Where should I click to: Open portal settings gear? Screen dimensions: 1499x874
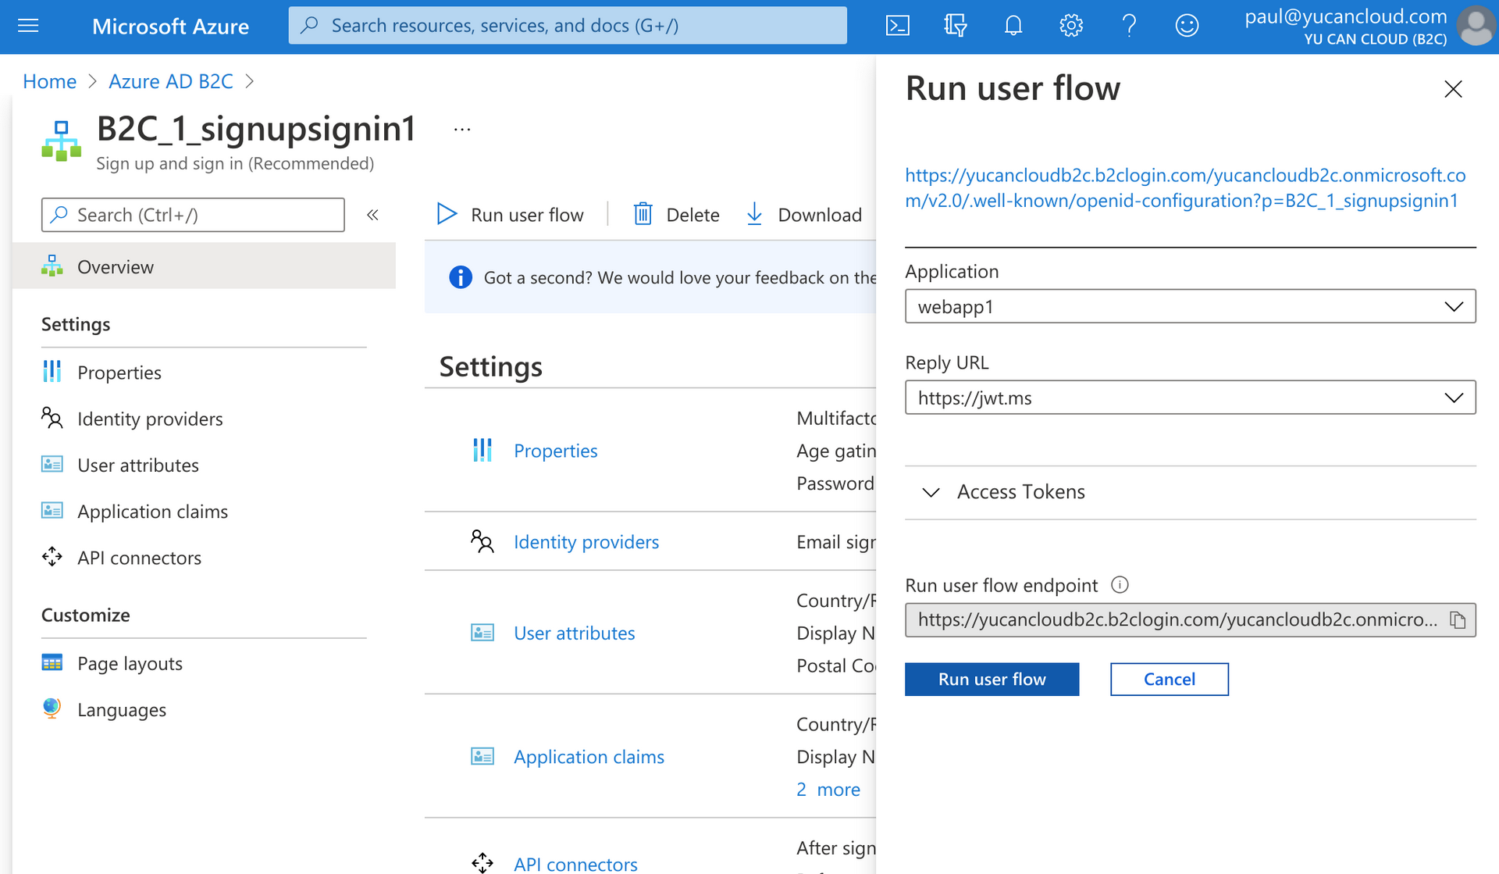point(1070,26)
